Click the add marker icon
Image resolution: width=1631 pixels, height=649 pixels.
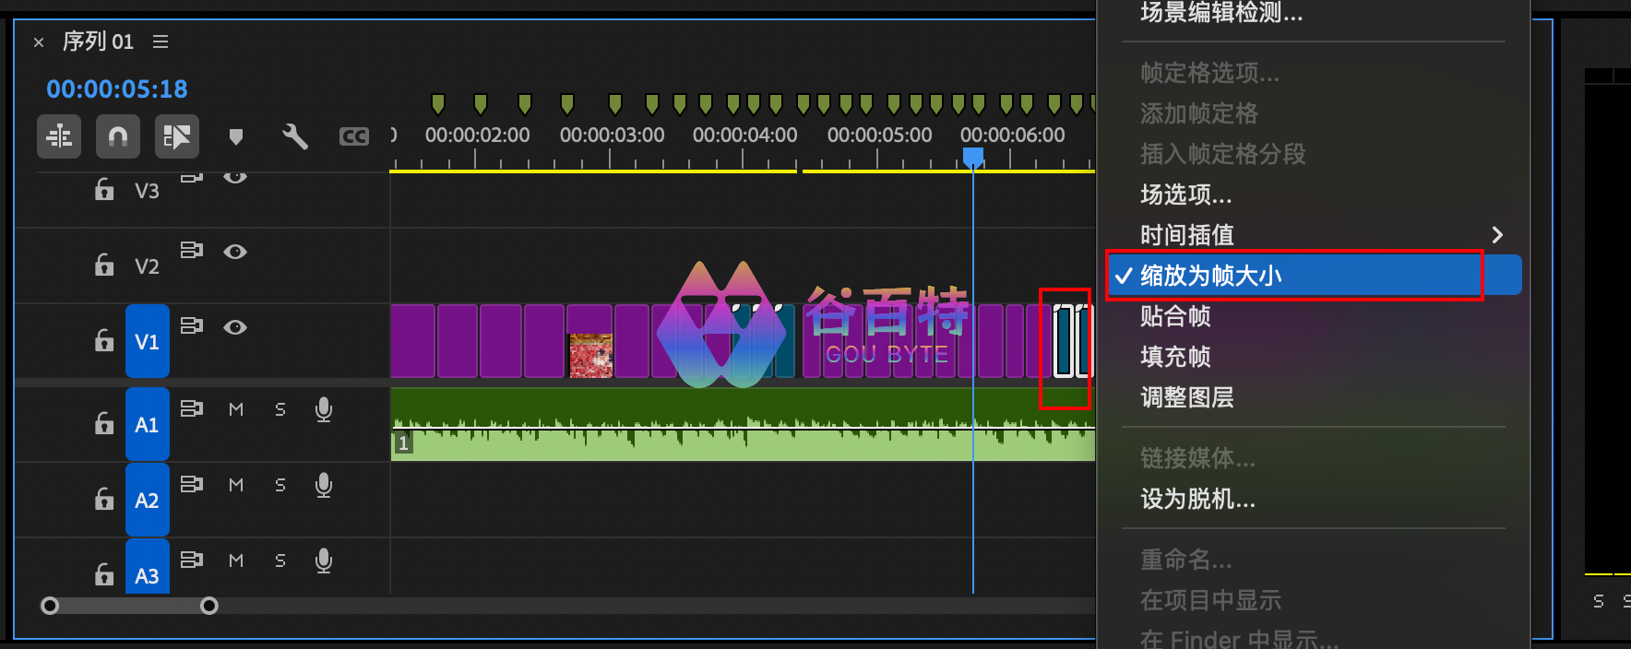[236, 137]
